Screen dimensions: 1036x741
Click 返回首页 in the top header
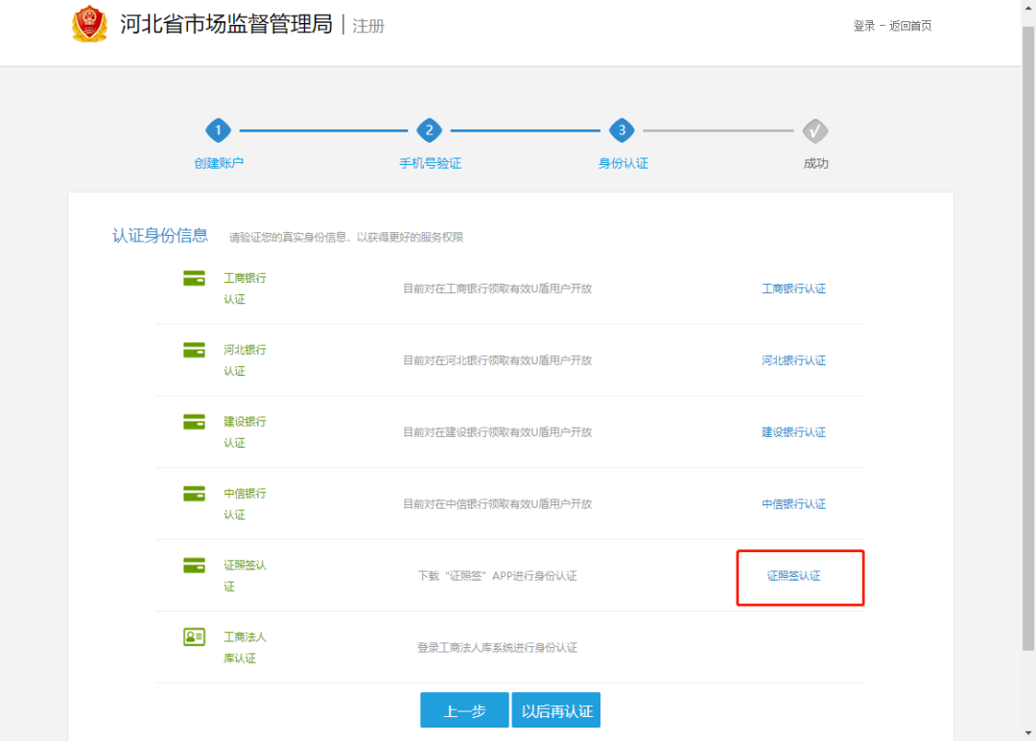910,26
